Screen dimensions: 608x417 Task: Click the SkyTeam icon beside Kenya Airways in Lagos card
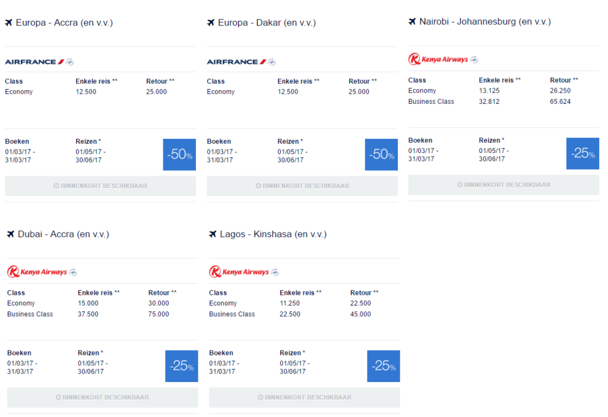275,272
